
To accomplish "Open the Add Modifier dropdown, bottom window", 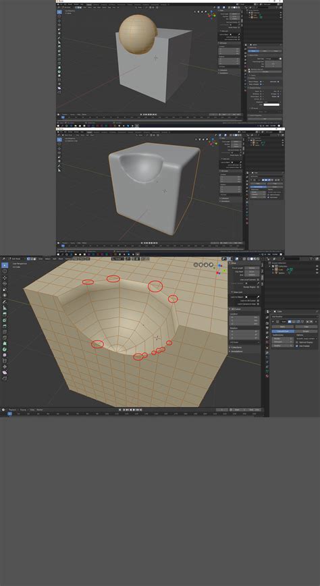I will coord(294,317).
